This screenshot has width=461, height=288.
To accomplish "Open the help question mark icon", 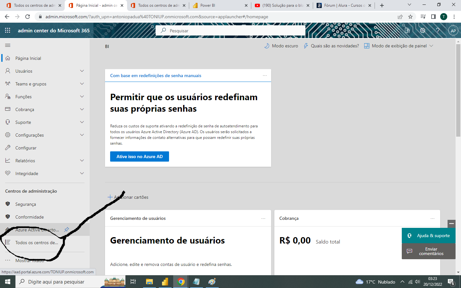I will [438, 30].
